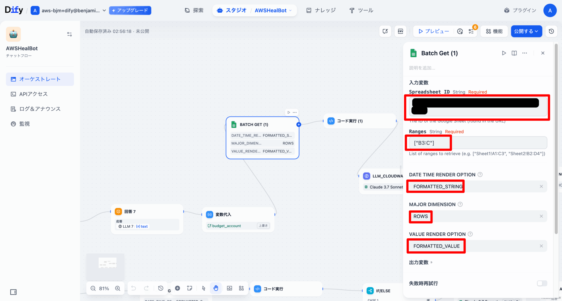The width and height of the screenshot is (562, 301).
Task: Click the アップグレード button
Action: 130,10
